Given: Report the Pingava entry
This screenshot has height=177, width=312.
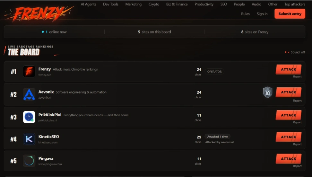Looking at the screenshot, I should (x=297, y=166).
